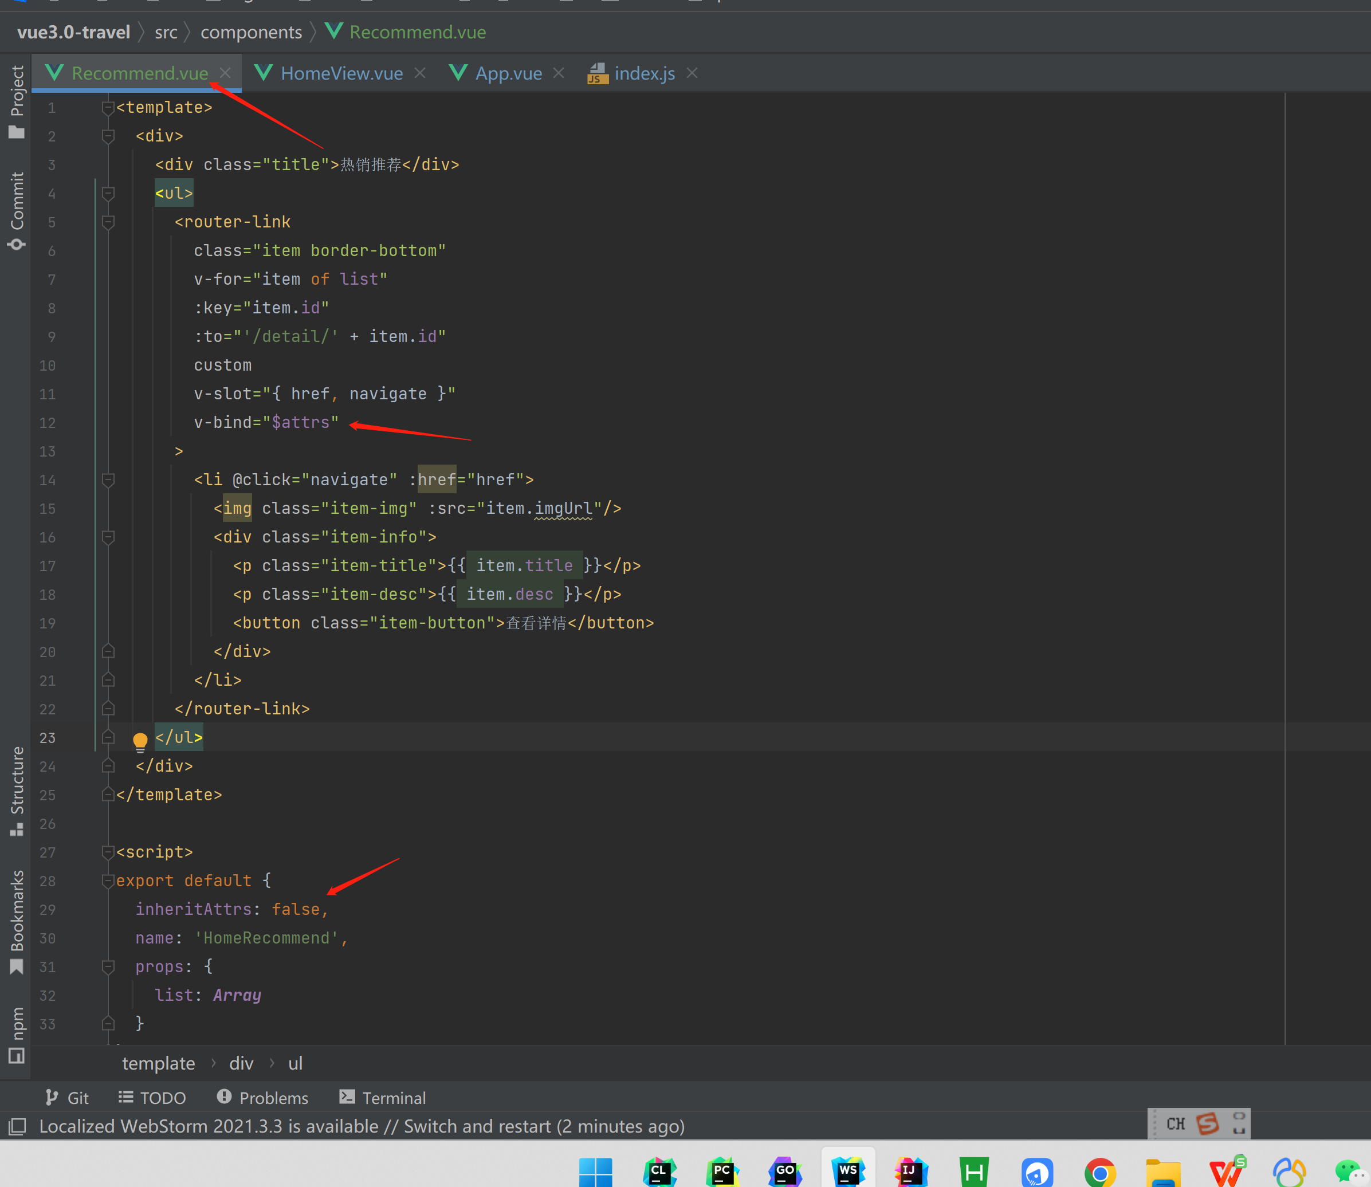
Task: Click the CH language indicator
Action: (x=1176, y=1124)
